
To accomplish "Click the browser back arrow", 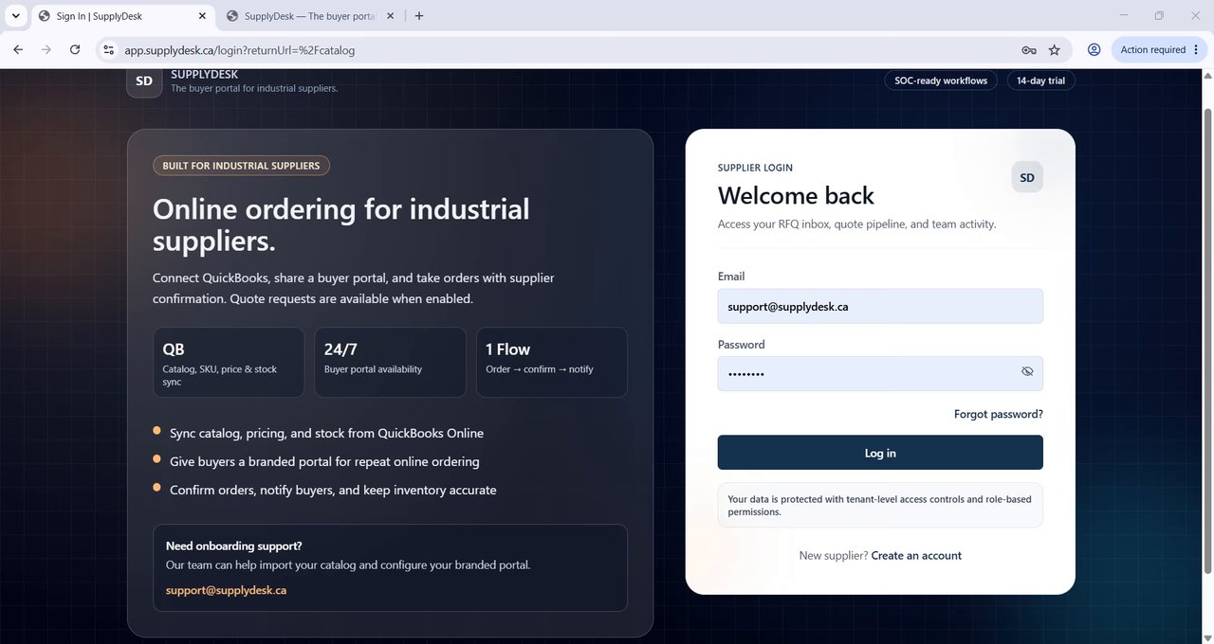I will click(x=18, y=49).
